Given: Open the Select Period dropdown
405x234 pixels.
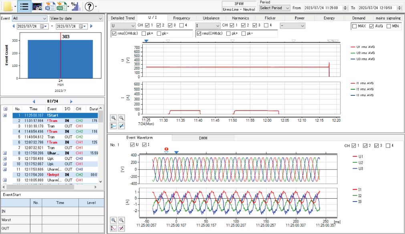Looking at the screenshot, I should pos(274,8).
